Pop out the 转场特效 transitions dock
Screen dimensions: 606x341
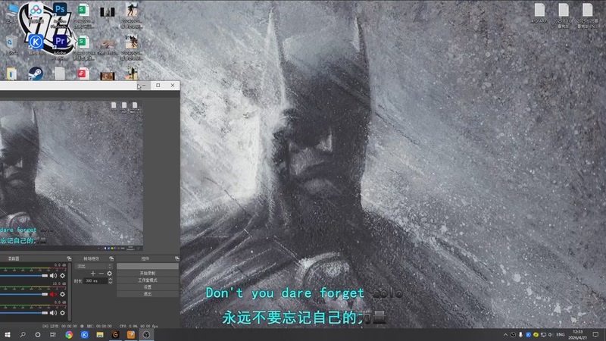coord(111,258)
